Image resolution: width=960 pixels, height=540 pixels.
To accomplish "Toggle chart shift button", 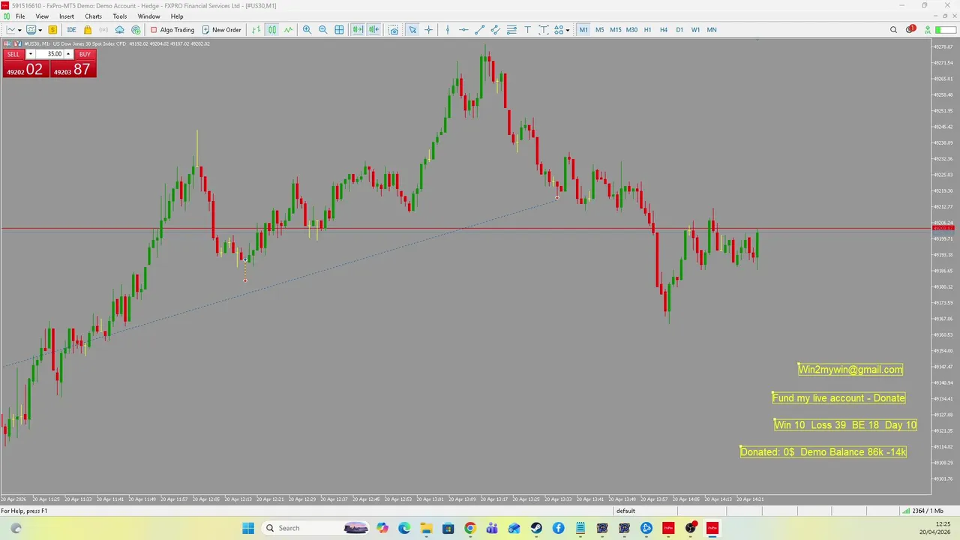I will pos(373,30).
